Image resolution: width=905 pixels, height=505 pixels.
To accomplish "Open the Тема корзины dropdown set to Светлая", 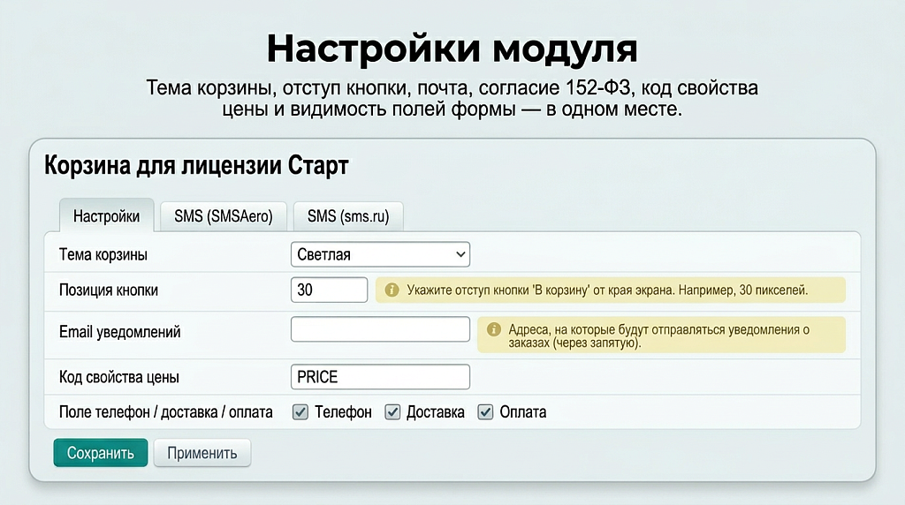I will point(380,254).
